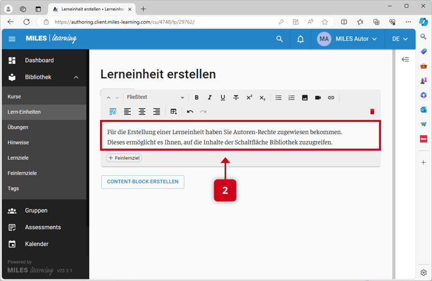The image size is (432, 281).
Task: Open Übungen in the sidebar
Action: point(18,127)
